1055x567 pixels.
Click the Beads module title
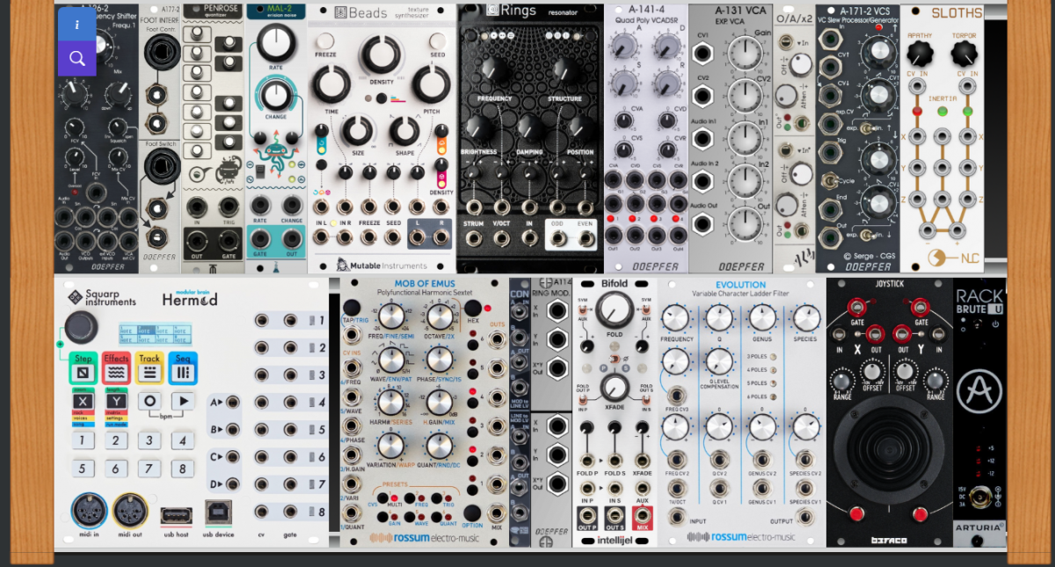(370, 13)
